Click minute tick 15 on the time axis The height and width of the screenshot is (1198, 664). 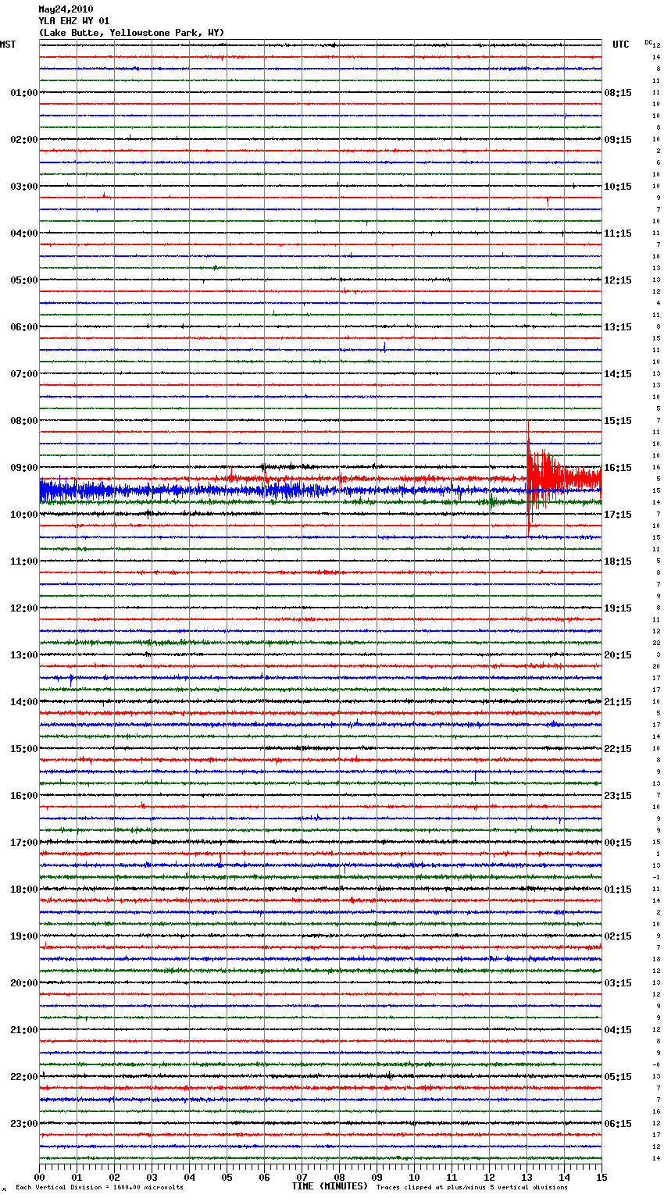602,1177
